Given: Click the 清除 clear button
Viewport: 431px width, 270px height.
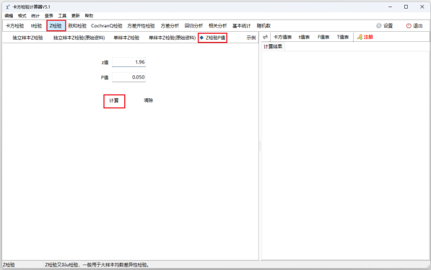Looking at the screenshot, I should coord(149,100).
